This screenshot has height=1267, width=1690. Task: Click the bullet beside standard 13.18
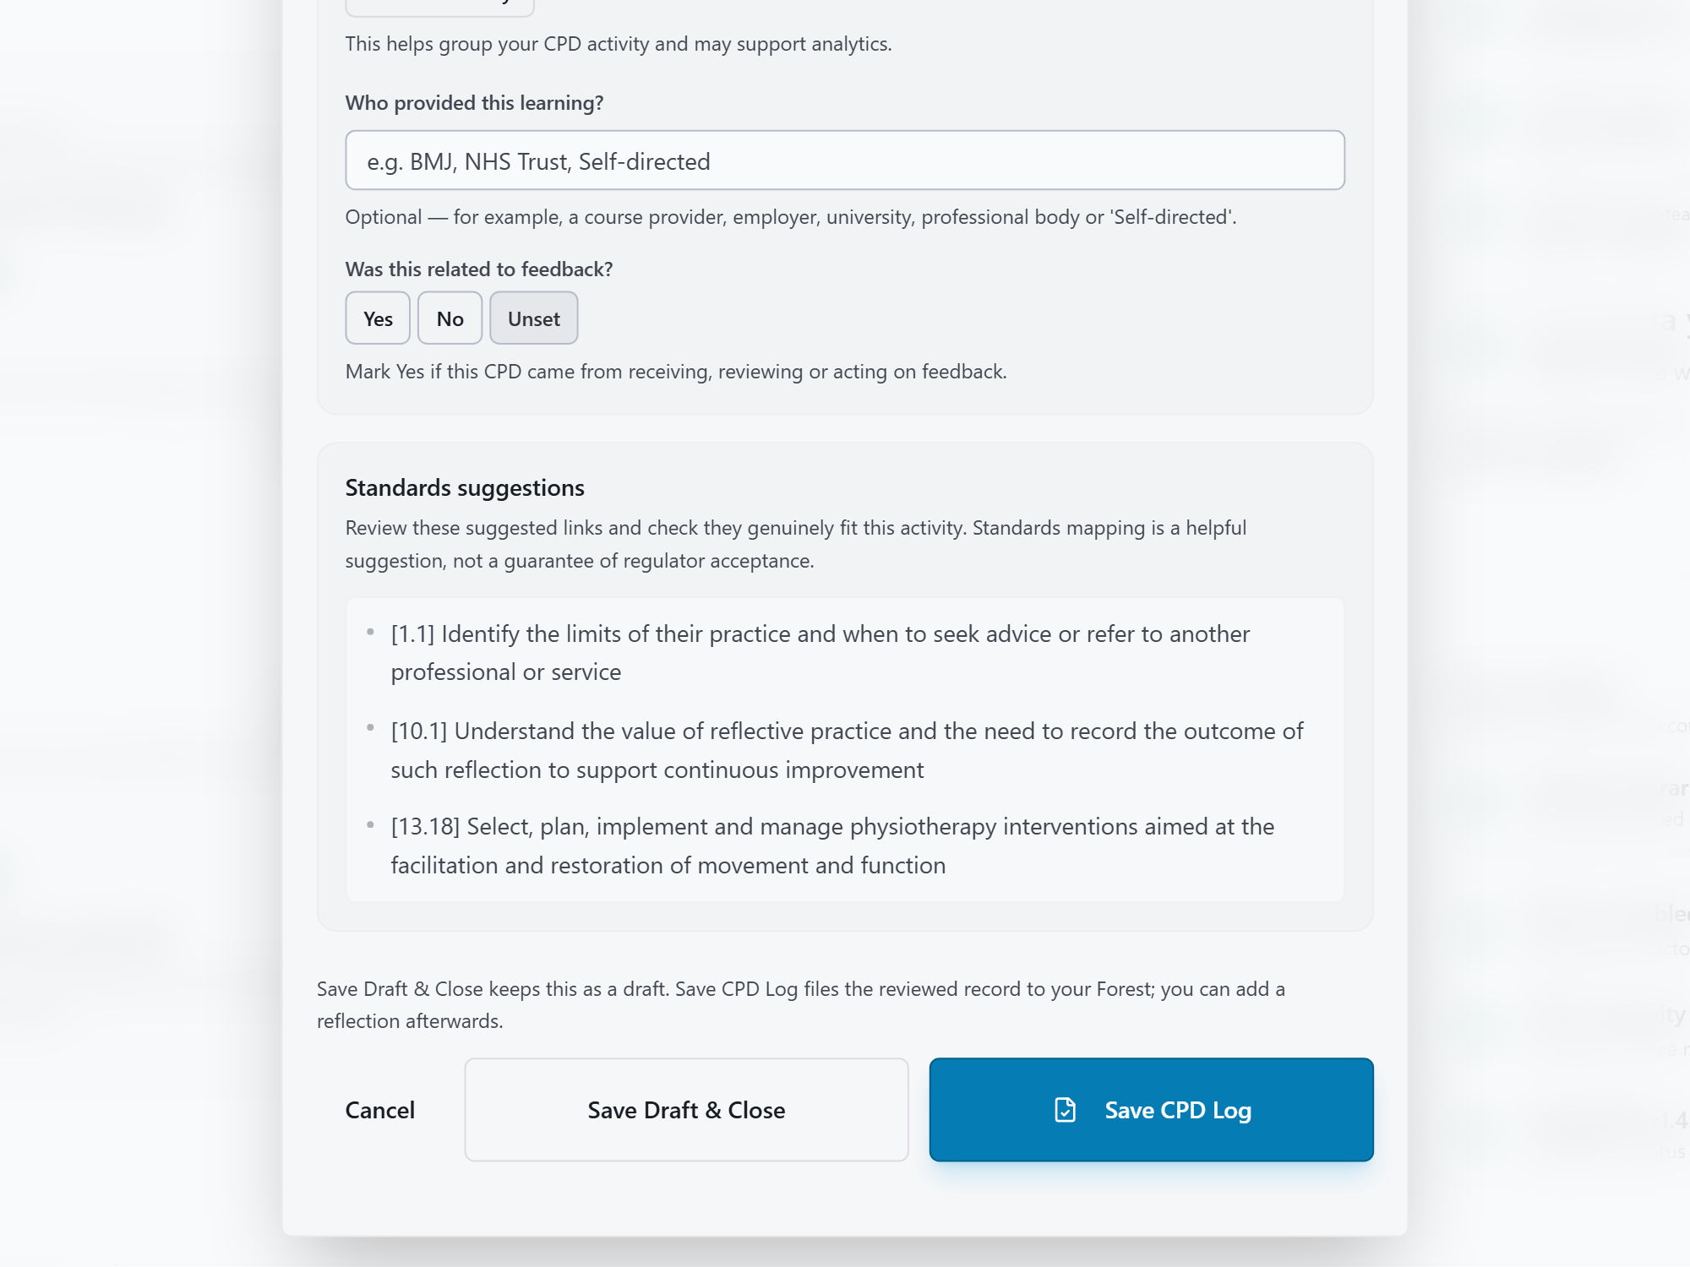coord(370,824)
